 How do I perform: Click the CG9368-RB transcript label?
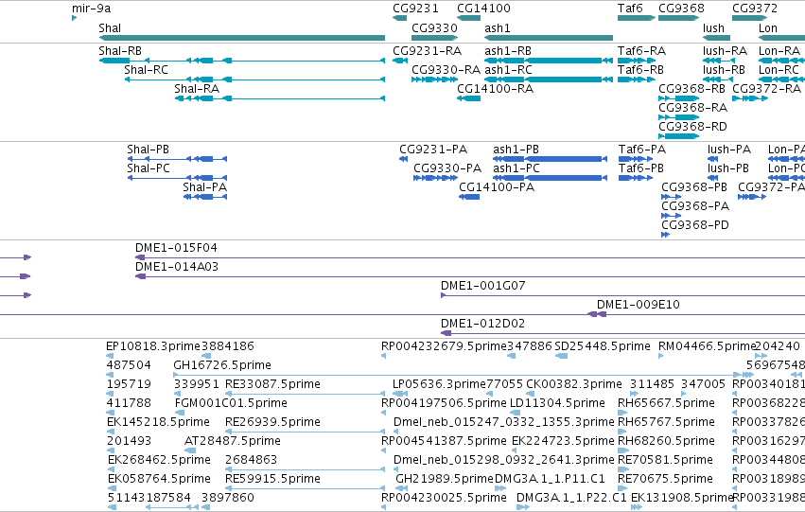point(692,89)
